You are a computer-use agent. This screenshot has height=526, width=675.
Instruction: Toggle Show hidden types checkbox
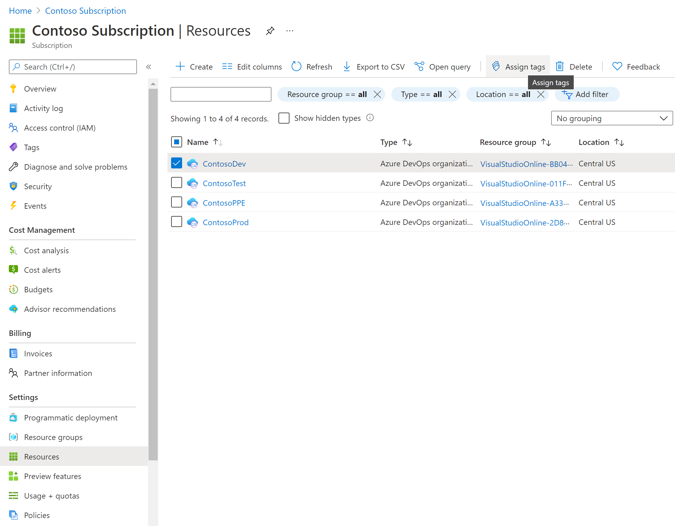284,118
